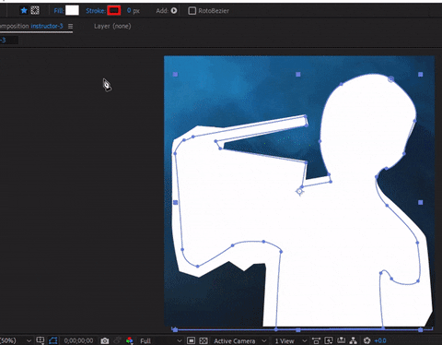Switch to Composition instructor-3 tab

pos(31,26)
